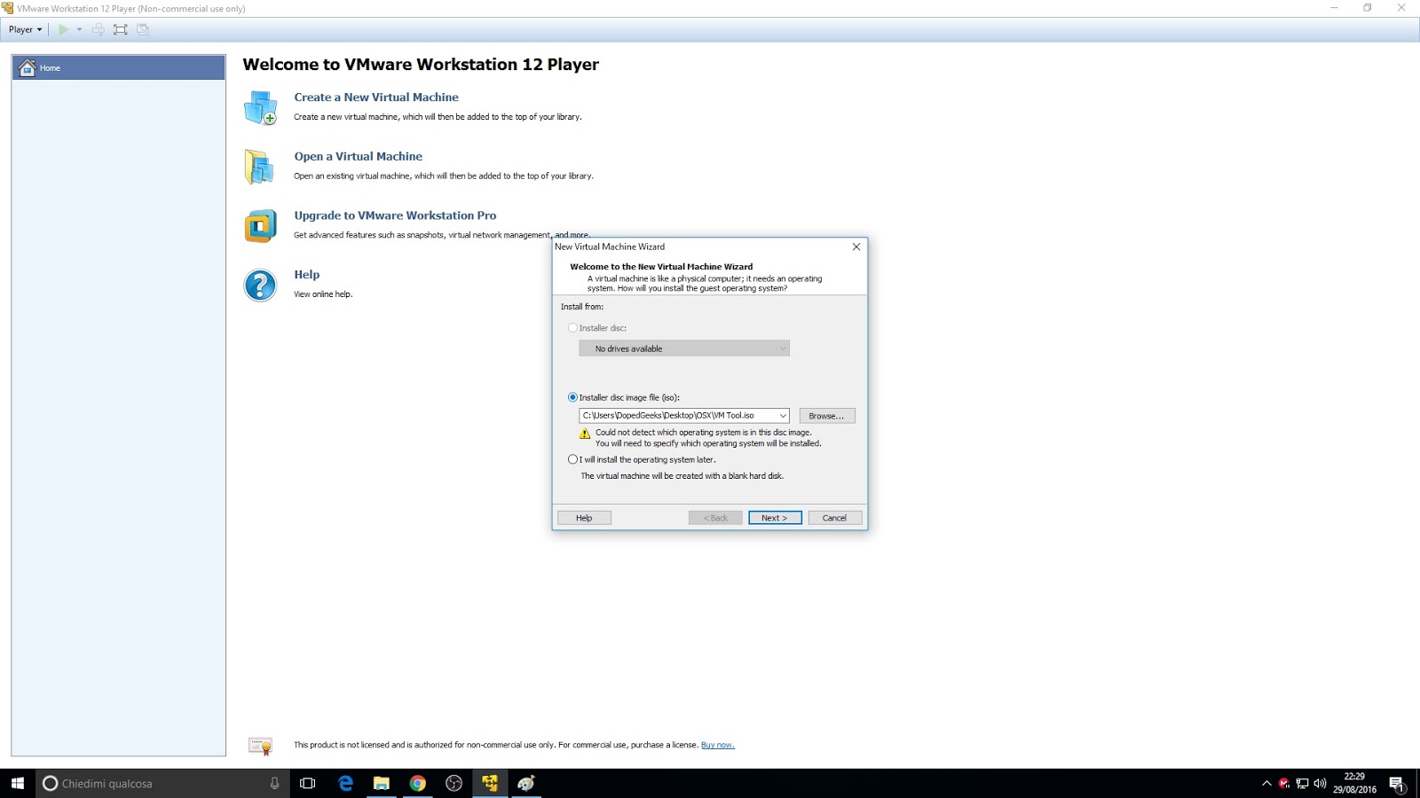1420x798 pixels.
Task: Open Google Chrome from taskbar
Action: tap(418, 783)
